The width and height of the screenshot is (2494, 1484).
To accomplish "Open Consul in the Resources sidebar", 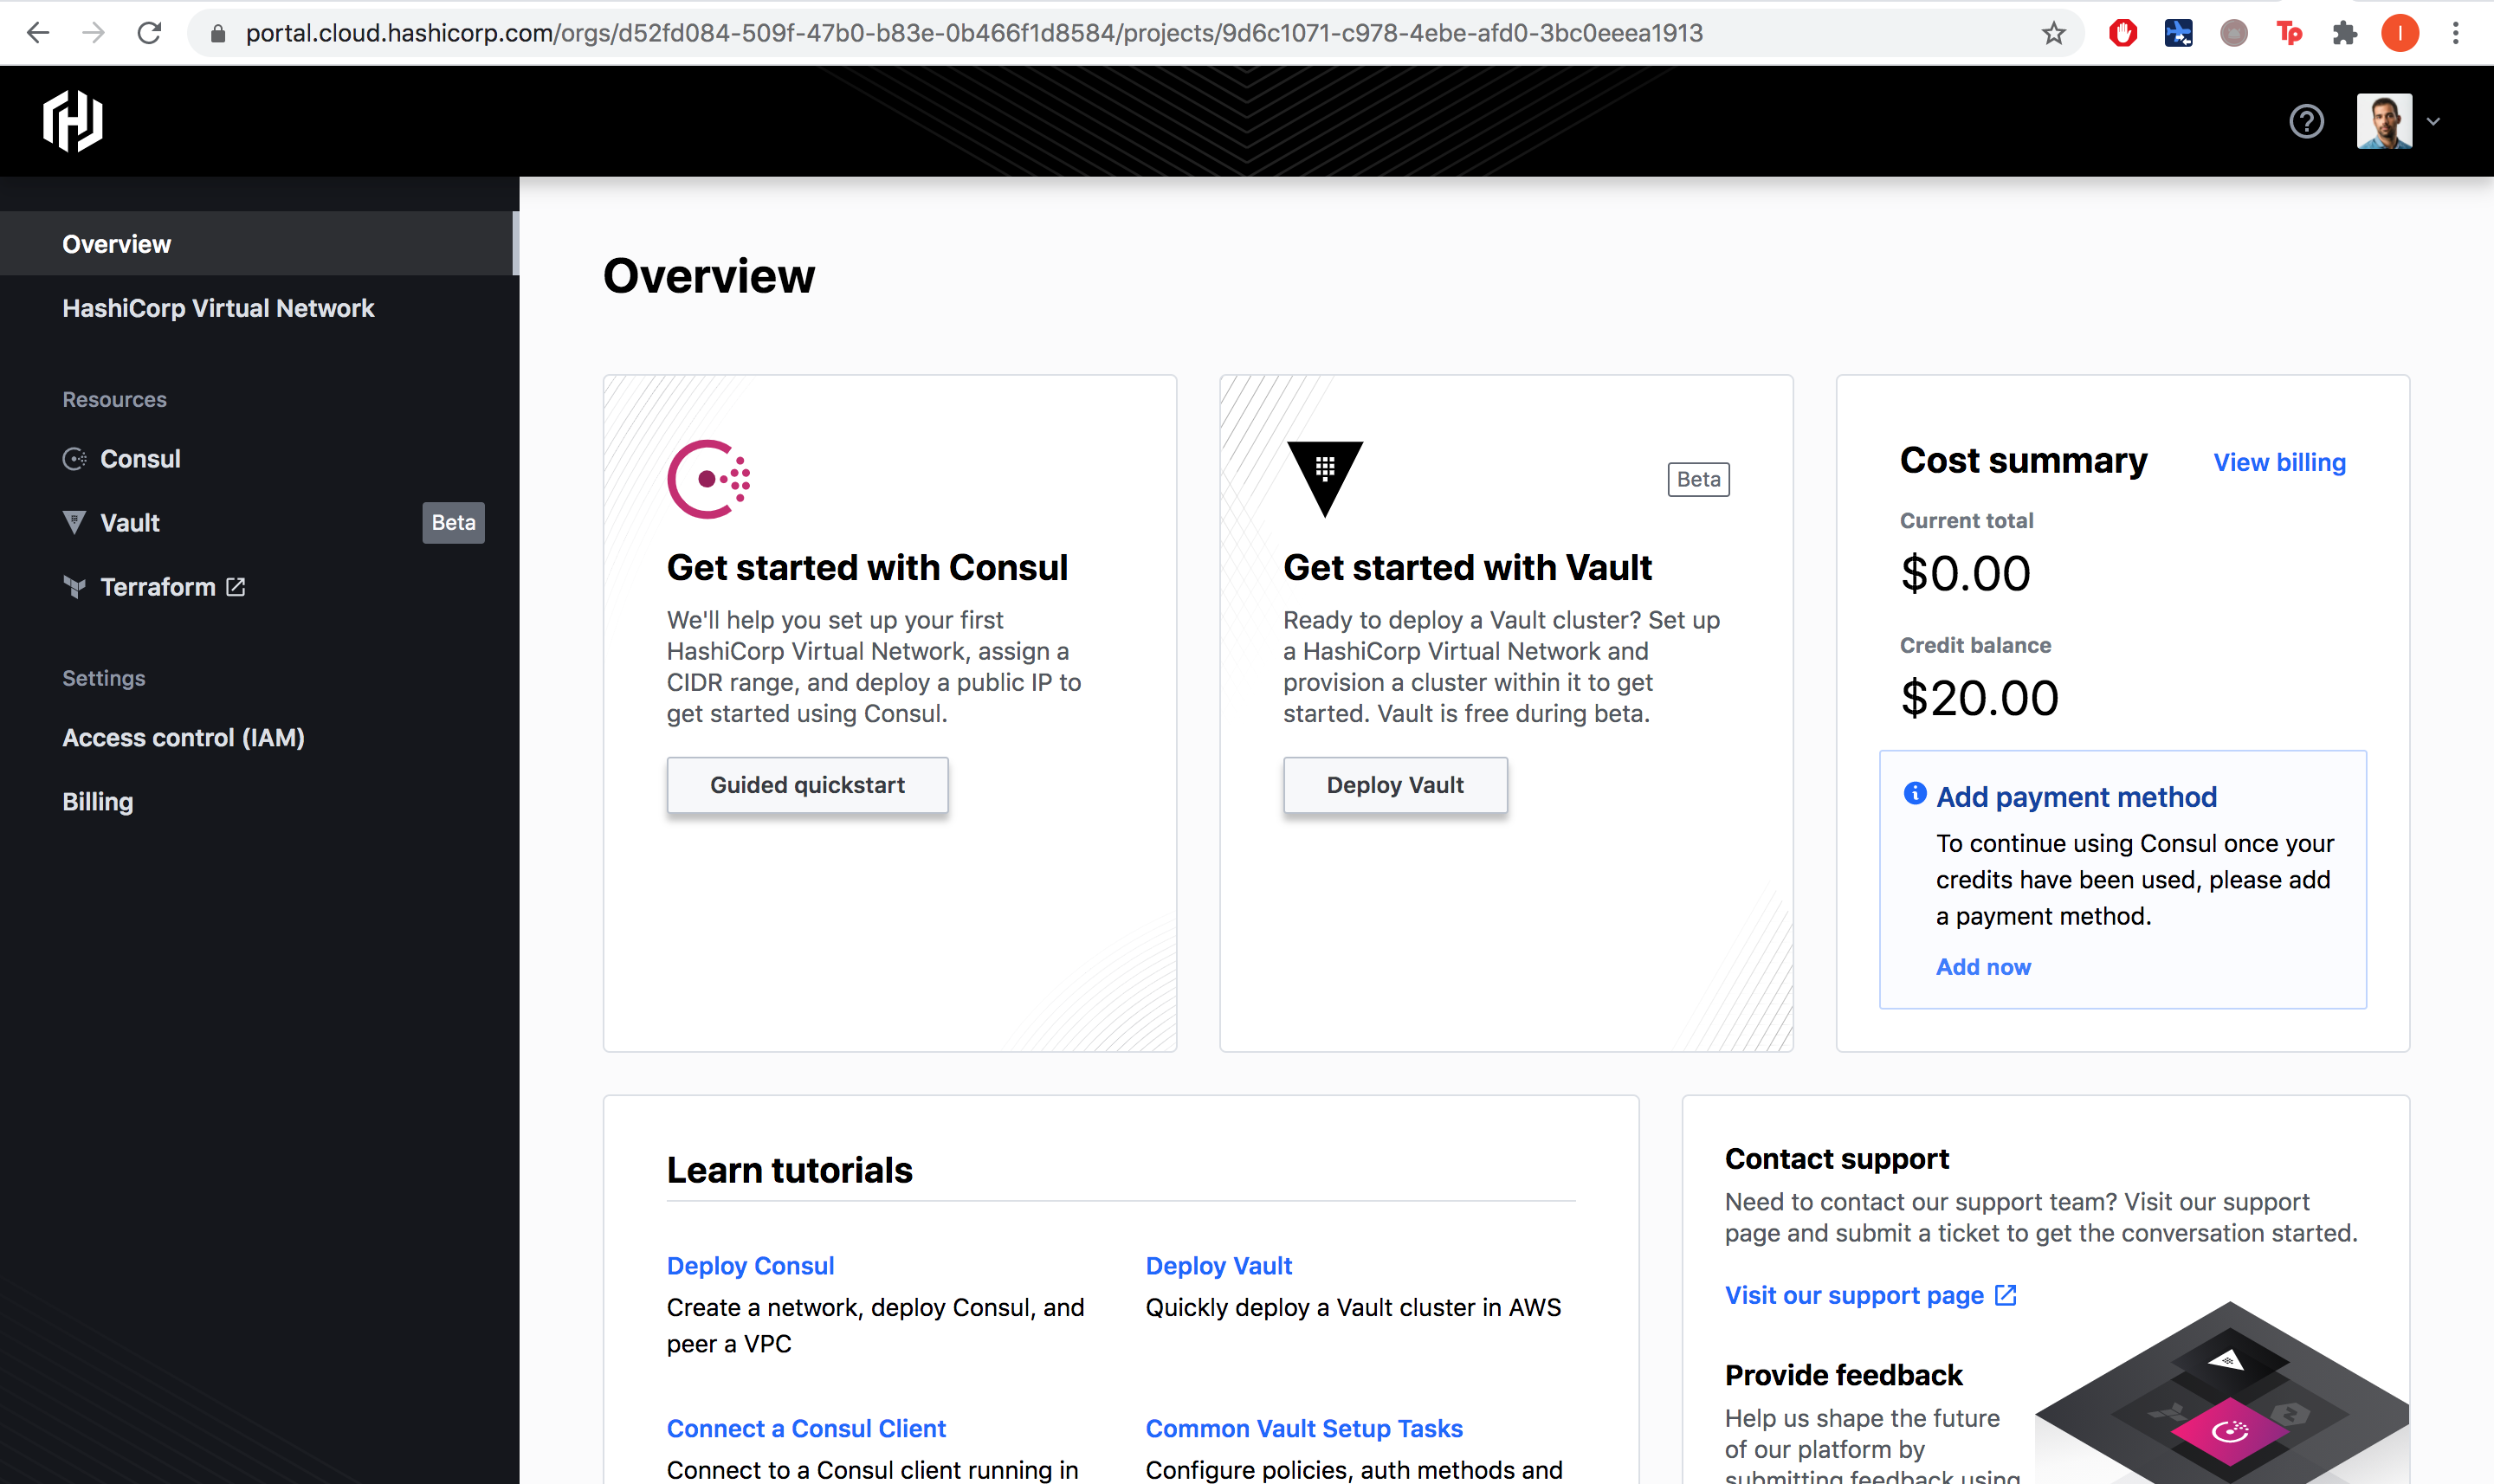I will (x=140, y=459).
